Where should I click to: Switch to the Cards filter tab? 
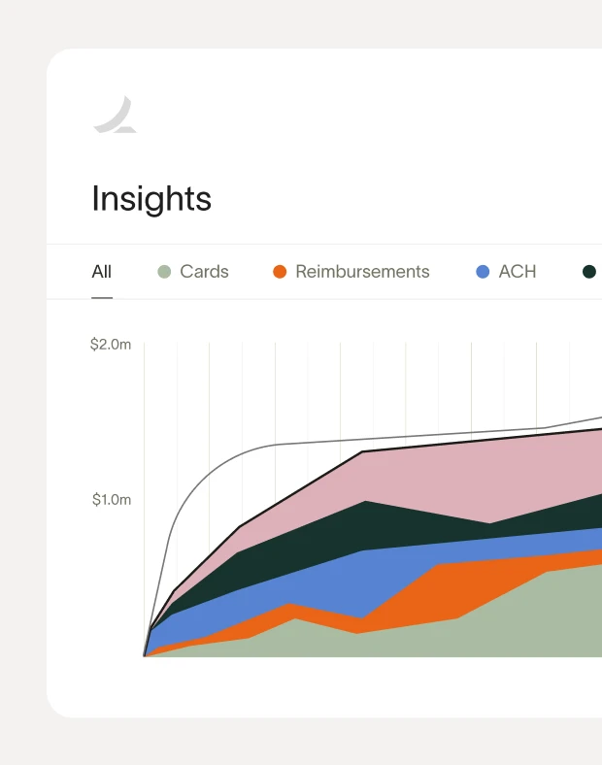pyautogui.click(x=204, y=272)
